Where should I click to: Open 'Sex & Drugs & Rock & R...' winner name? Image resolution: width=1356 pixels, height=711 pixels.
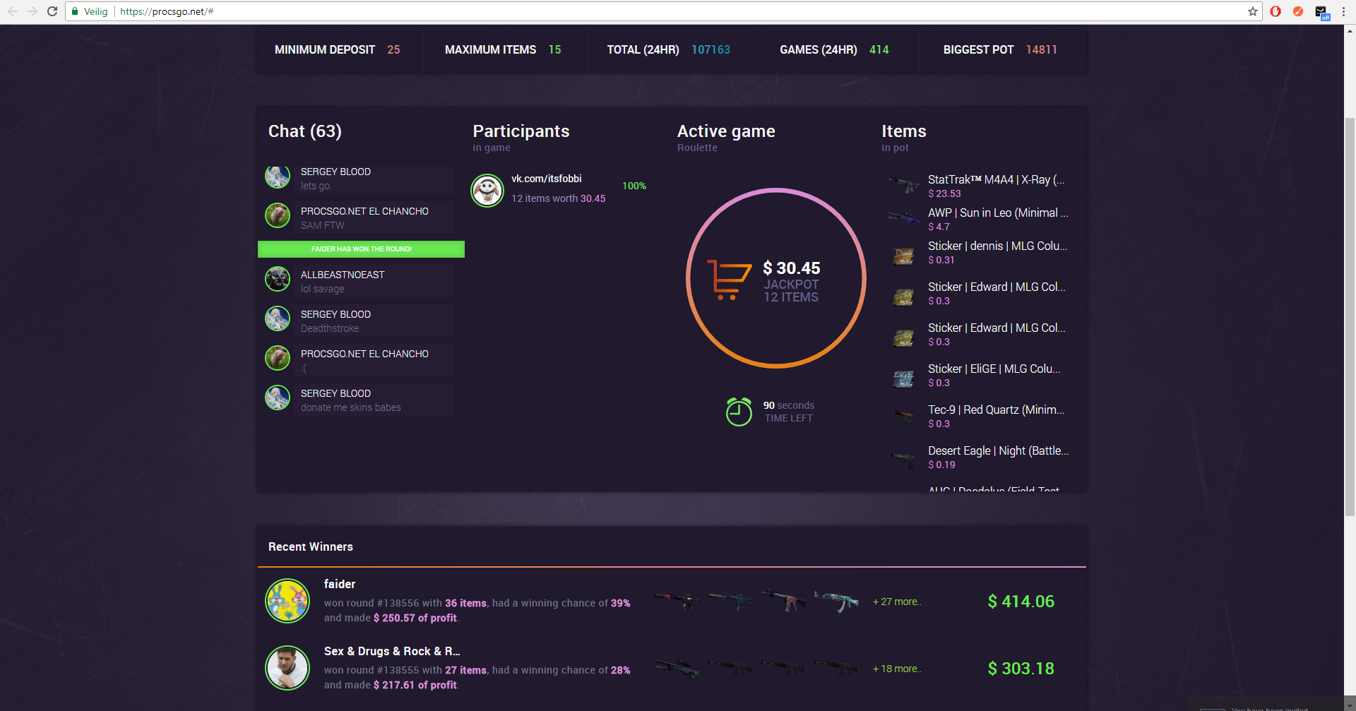pos(392,651)
